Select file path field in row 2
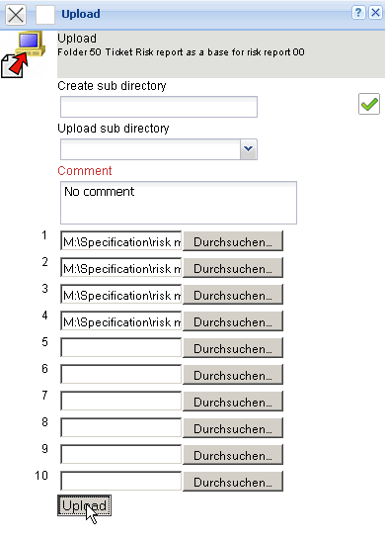Screen dimensions: 385x542 pyautogui.click(x=121, y=268)
